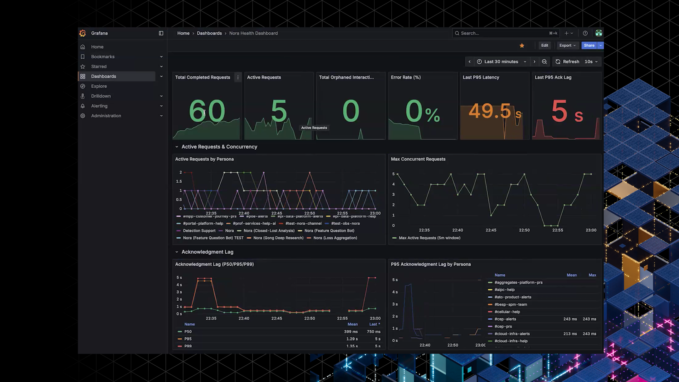Image resolution: width=679 pixels, height=382 pixels.
Task: Click Dashboards in the breadcrumb
Action: (209, 33)
